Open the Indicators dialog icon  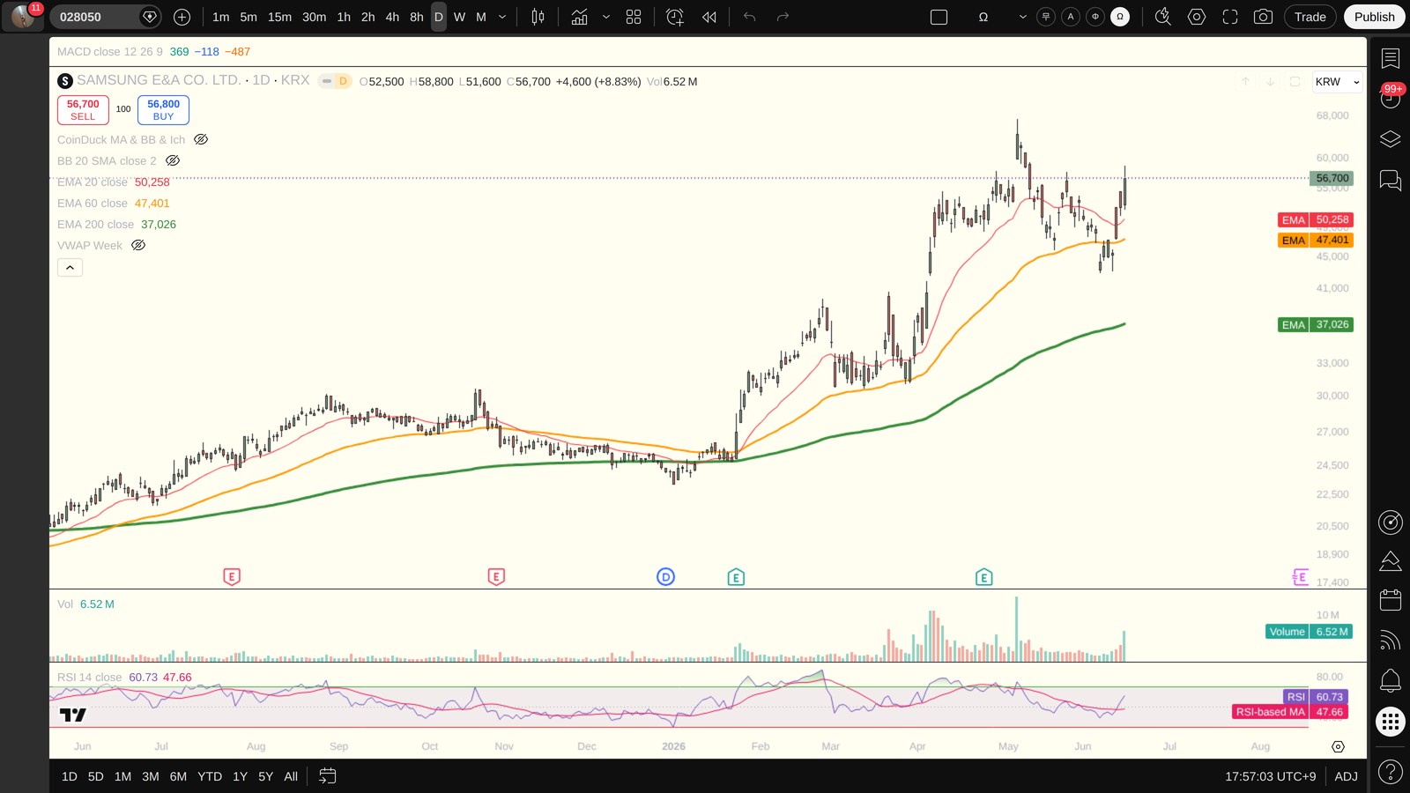579,17
